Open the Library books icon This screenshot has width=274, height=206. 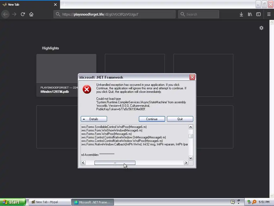tap(250, 14)
